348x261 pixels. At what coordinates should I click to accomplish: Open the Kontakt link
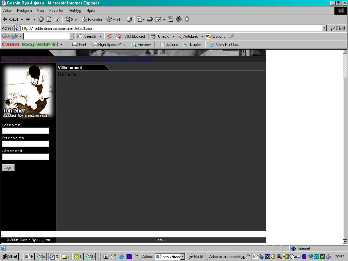tap(146, 59)
